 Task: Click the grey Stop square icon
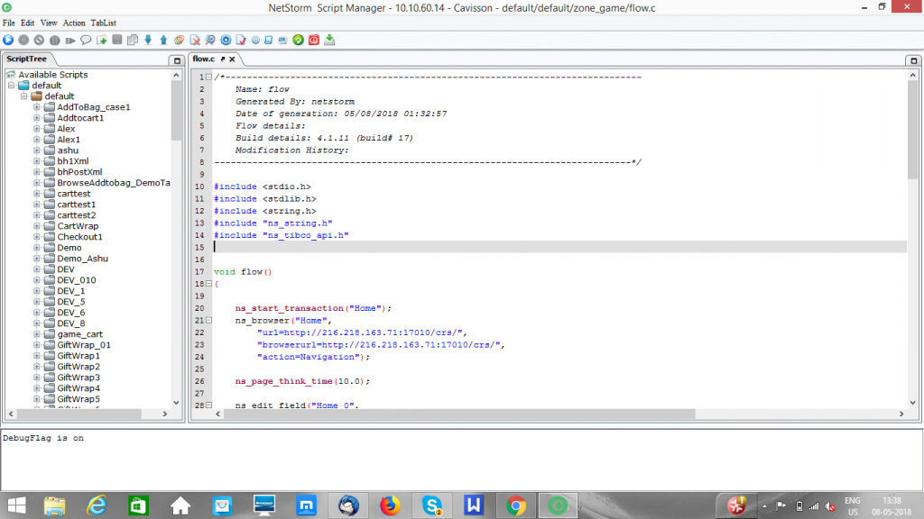click(x=23, y=40)
